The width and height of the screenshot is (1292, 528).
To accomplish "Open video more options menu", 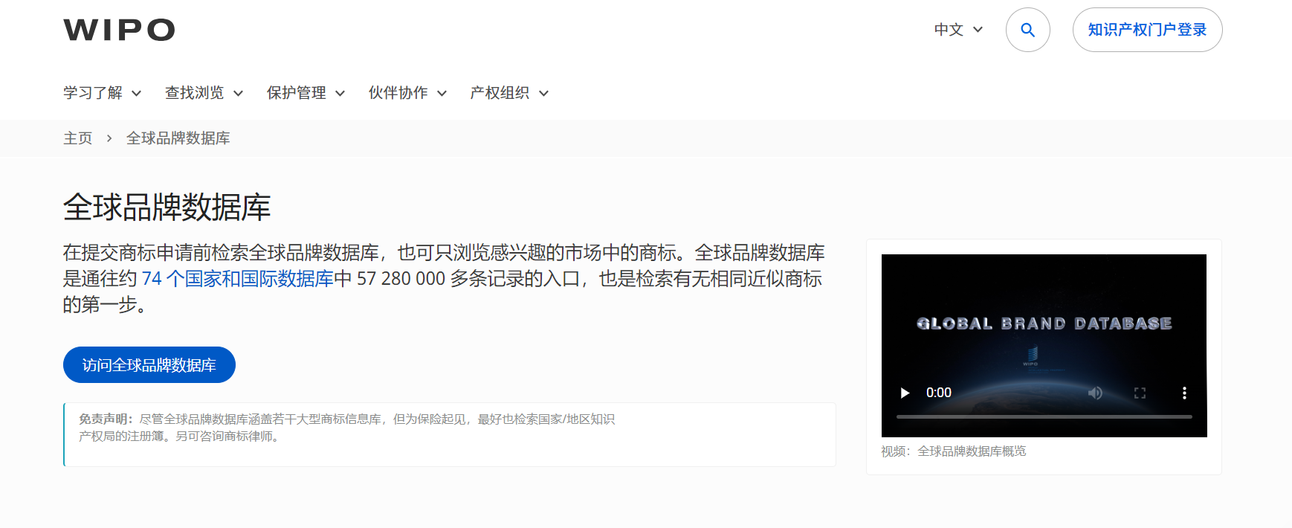I will click(x=1184, y=393).
